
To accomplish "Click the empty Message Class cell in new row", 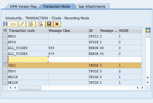I will tap(68, 60).
